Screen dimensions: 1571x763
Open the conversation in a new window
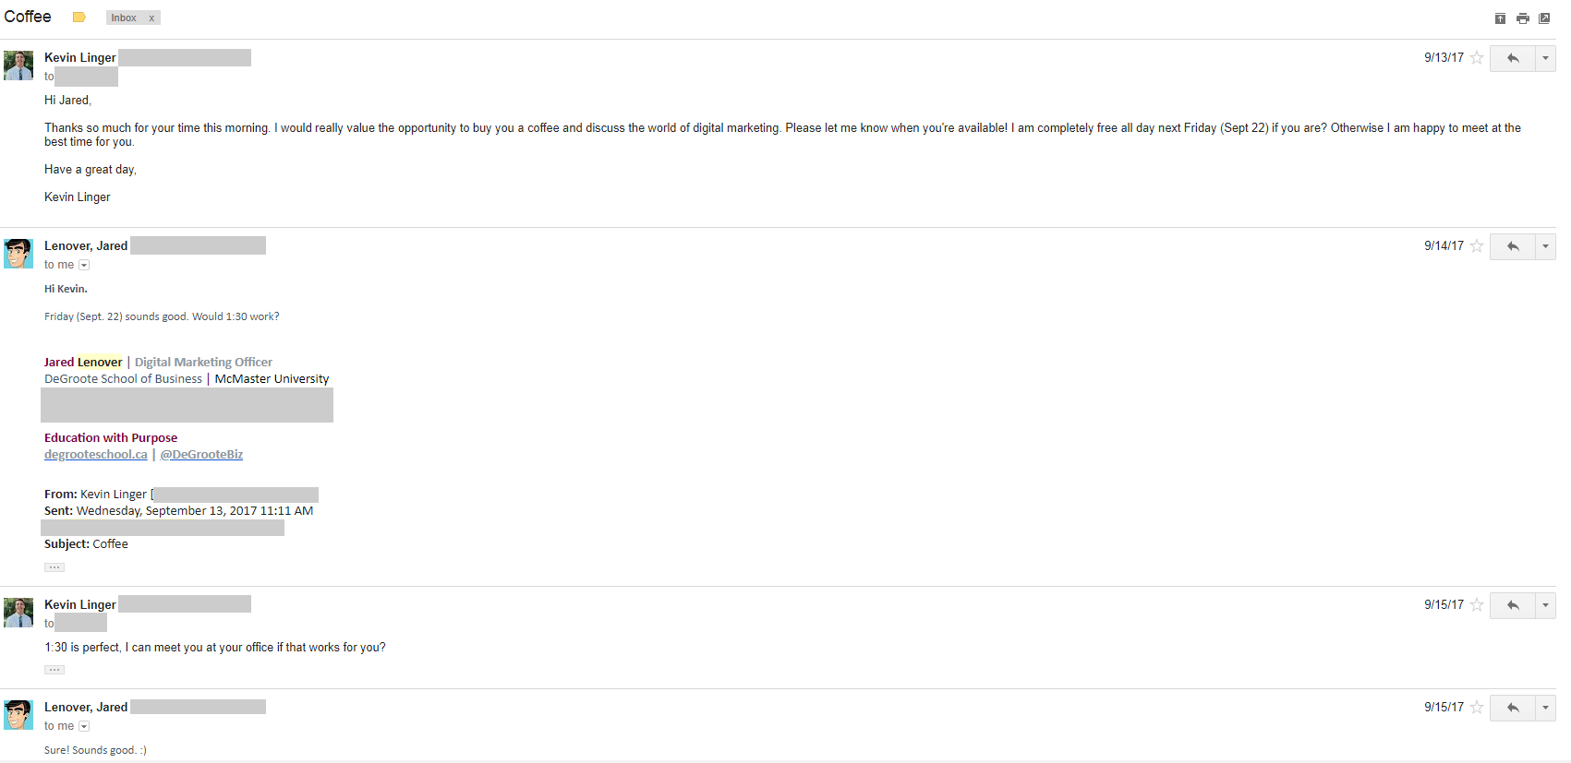[x=1544, y=18]
